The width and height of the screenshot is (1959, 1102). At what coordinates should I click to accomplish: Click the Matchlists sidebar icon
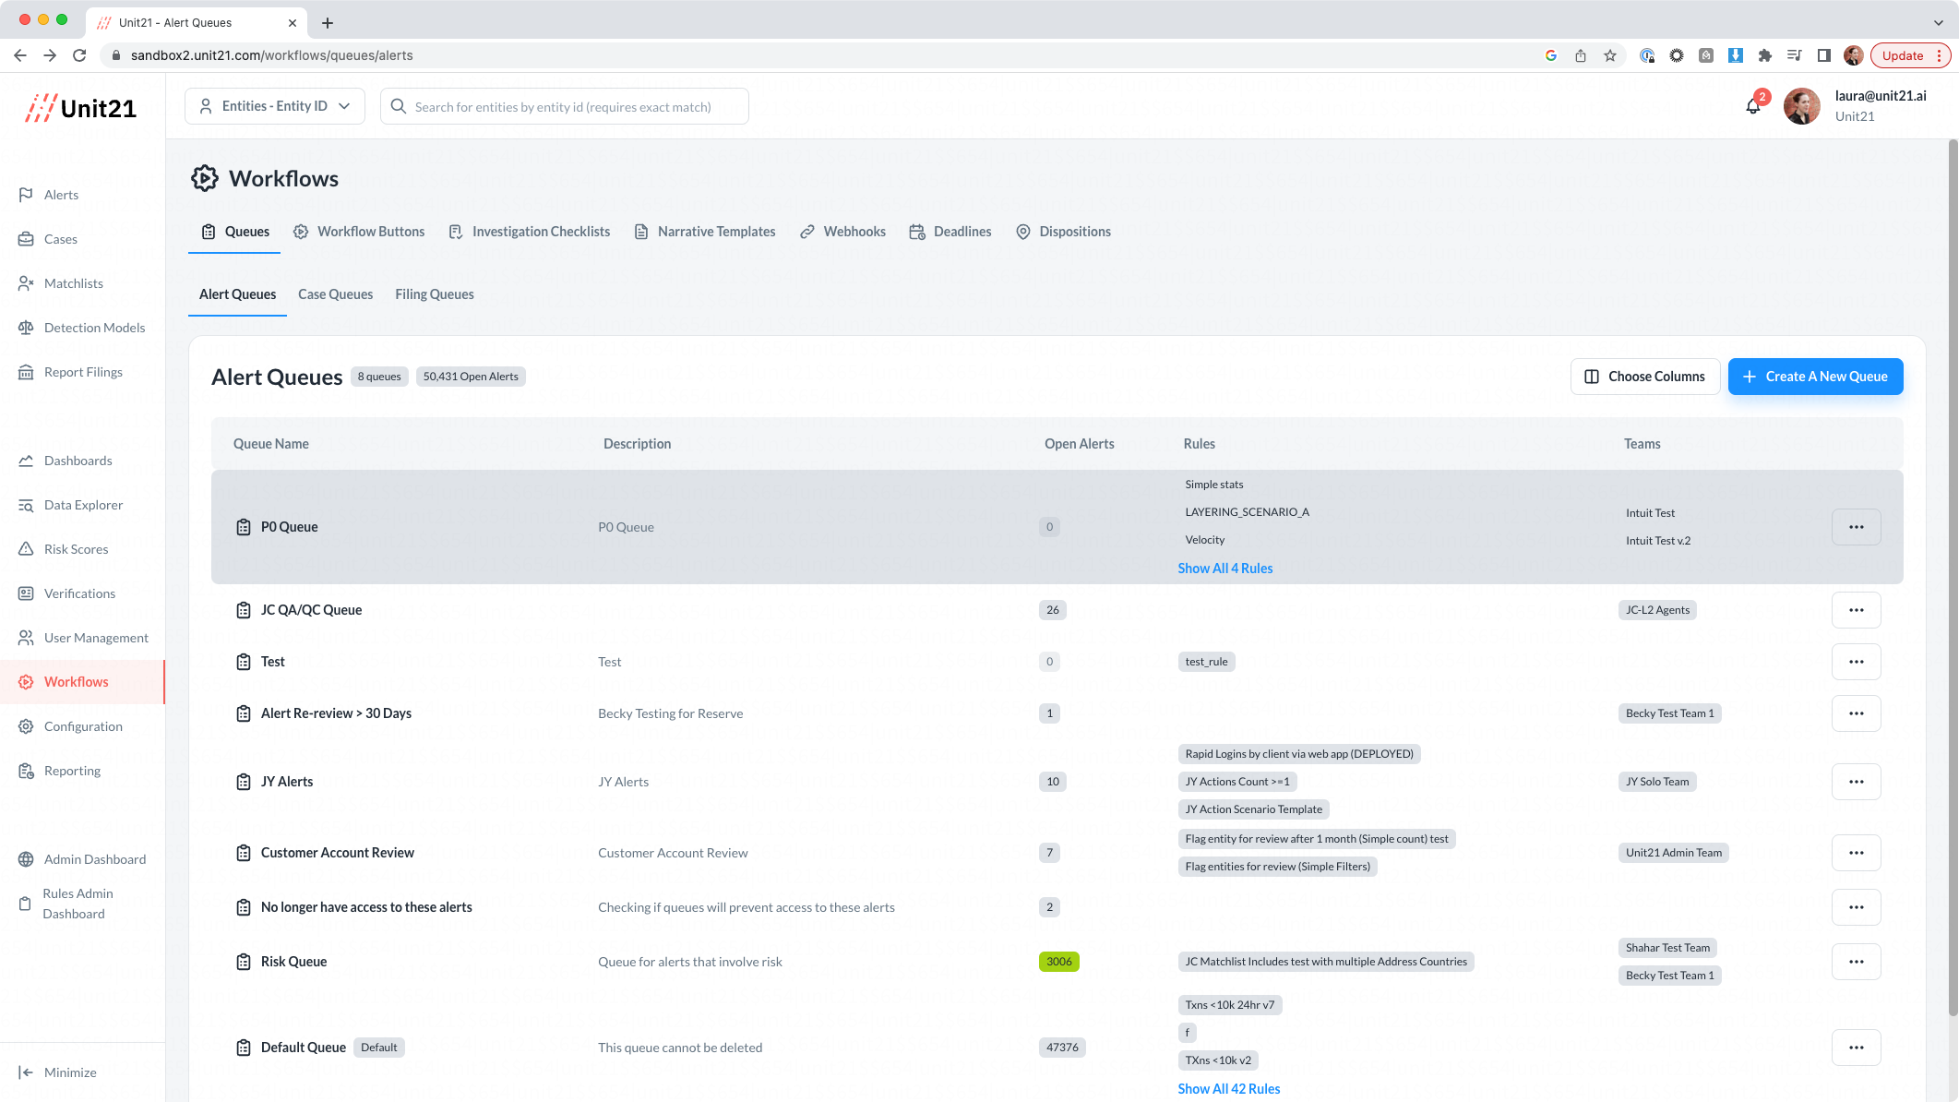click(x=26, y=283)
